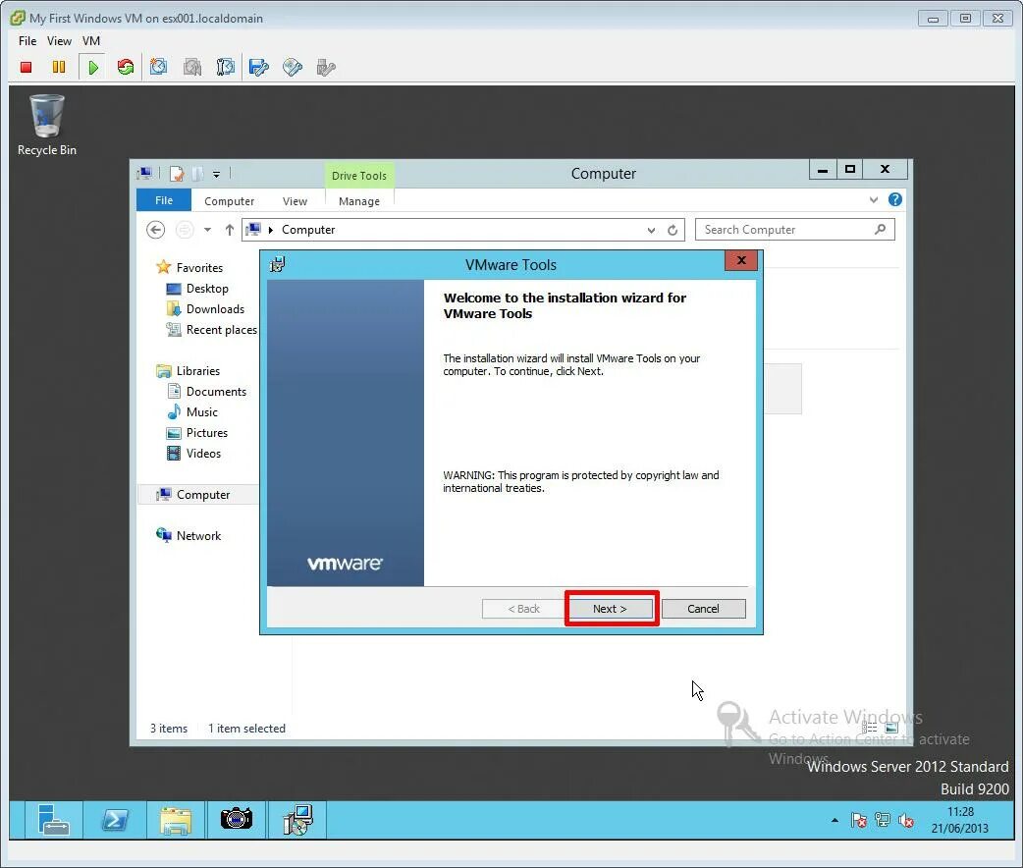
Task: Open the Manage ribbon tab
Action: click(358, 201)
